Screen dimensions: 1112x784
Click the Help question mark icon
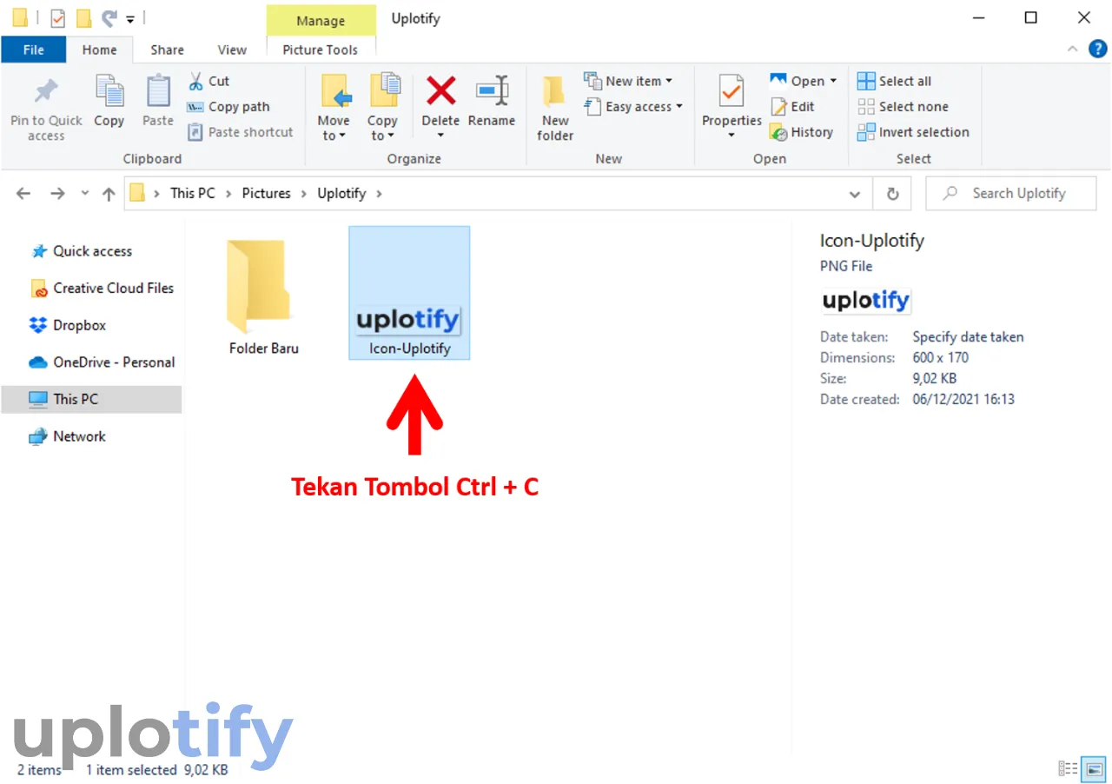[1097, 49]
